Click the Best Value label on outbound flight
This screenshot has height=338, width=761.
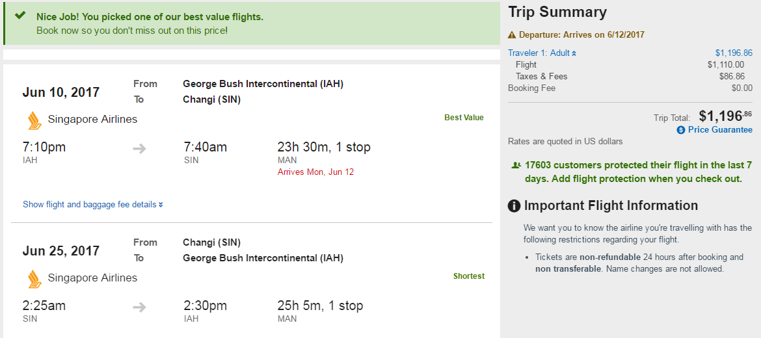pos(464,118)
